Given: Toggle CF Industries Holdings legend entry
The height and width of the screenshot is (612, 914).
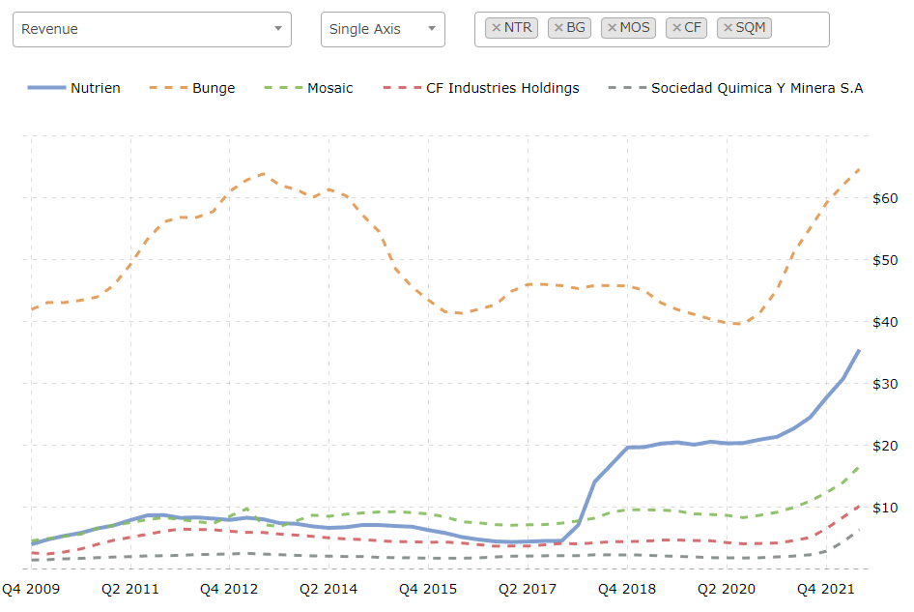Looking at the screenshot, I should coord(481,88).
